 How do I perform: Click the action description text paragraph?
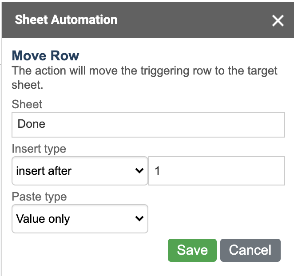point(144,78)
